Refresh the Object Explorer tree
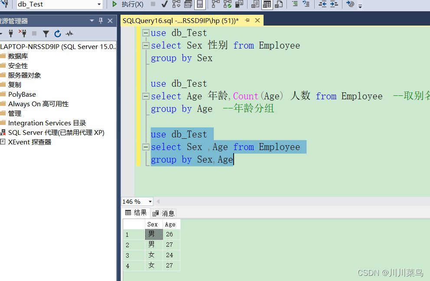This screenshot has height=281, width=430. pyautogui.click(x=57, y=33)
